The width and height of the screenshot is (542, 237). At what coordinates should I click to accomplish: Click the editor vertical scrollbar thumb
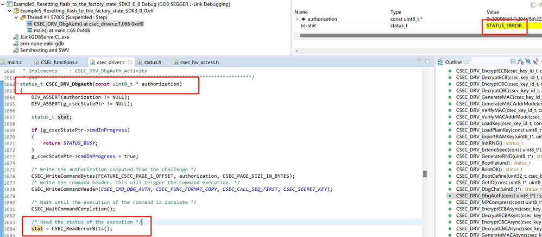pyautogui.click(x=425, y=174)
